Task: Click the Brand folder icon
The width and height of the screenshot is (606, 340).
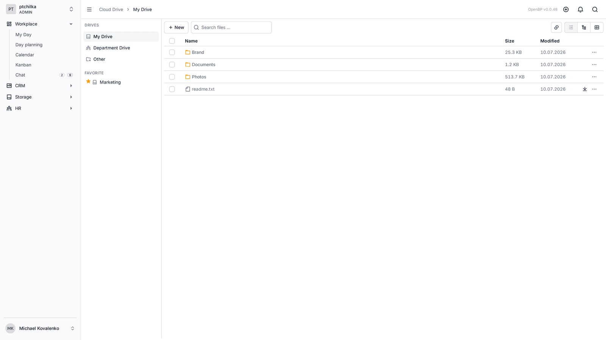Action: click(x=187, y=53)
